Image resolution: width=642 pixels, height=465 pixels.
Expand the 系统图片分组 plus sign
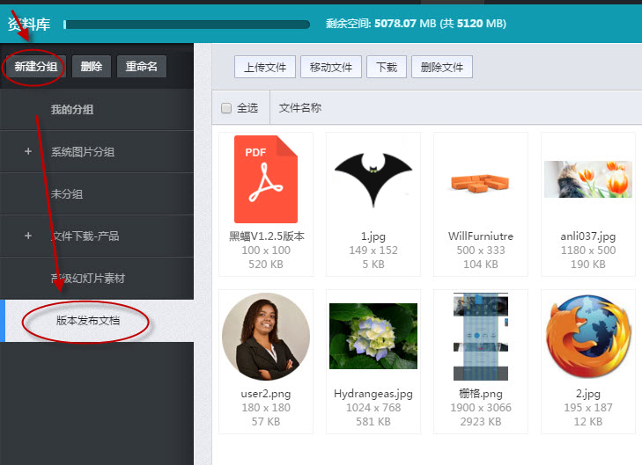pyautogui.click(x=28, y=151)
